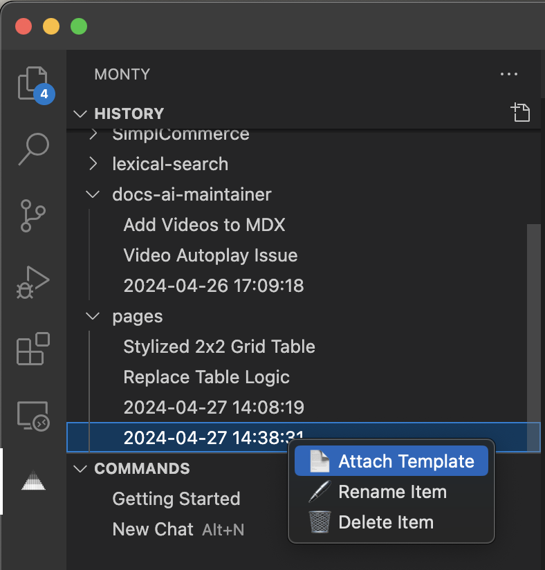This screenshot has height=570, width=545.
Task: Collapse the COMMANDS section
Action: [x=80, y=468]
